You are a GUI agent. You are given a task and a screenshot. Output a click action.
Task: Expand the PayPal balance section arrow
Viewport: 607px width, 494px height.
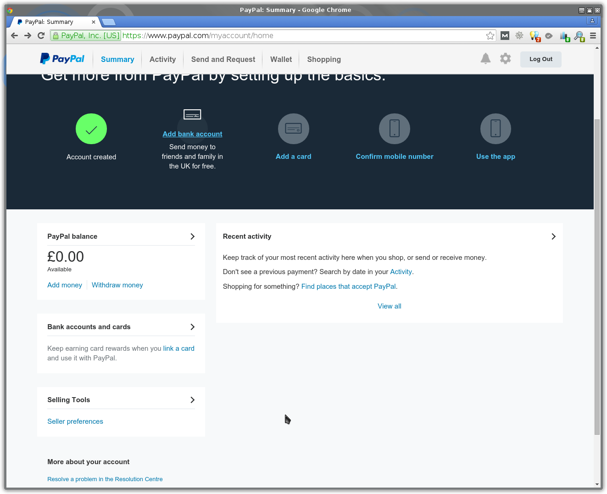[192, 236]
